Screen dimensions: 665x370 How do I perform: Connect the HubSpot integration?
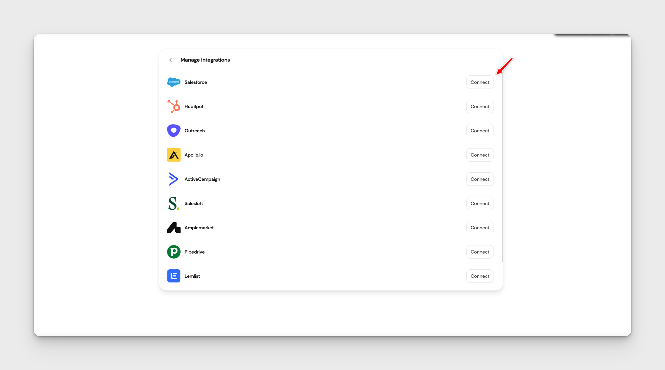(x=480, y=106)
